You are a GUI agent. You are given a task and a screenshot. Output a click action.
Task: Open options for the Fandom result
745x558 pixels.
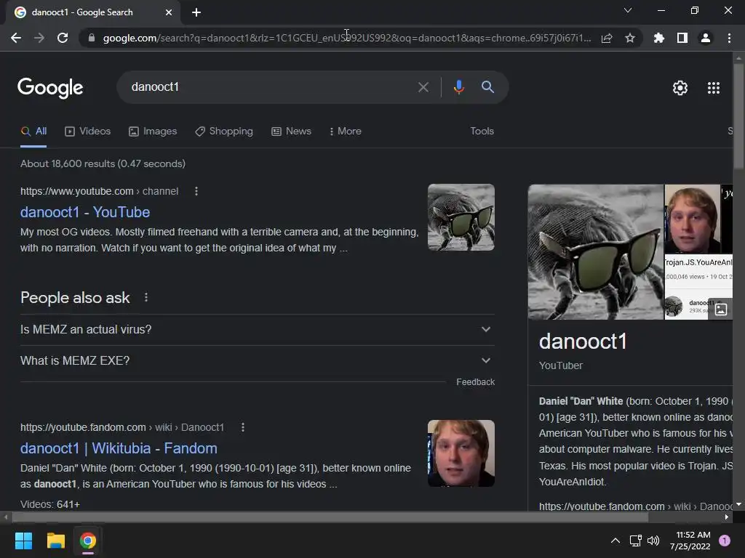pos(243,427)
